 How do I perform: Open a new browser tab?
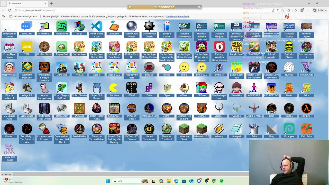coord(51,3)
